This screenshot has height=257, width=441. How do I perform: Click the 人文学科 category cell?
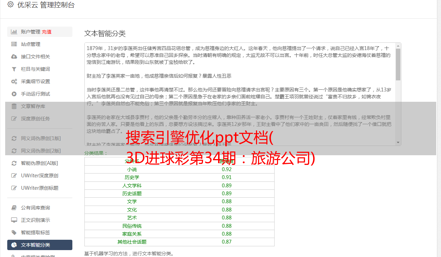[x=132, y=186]
